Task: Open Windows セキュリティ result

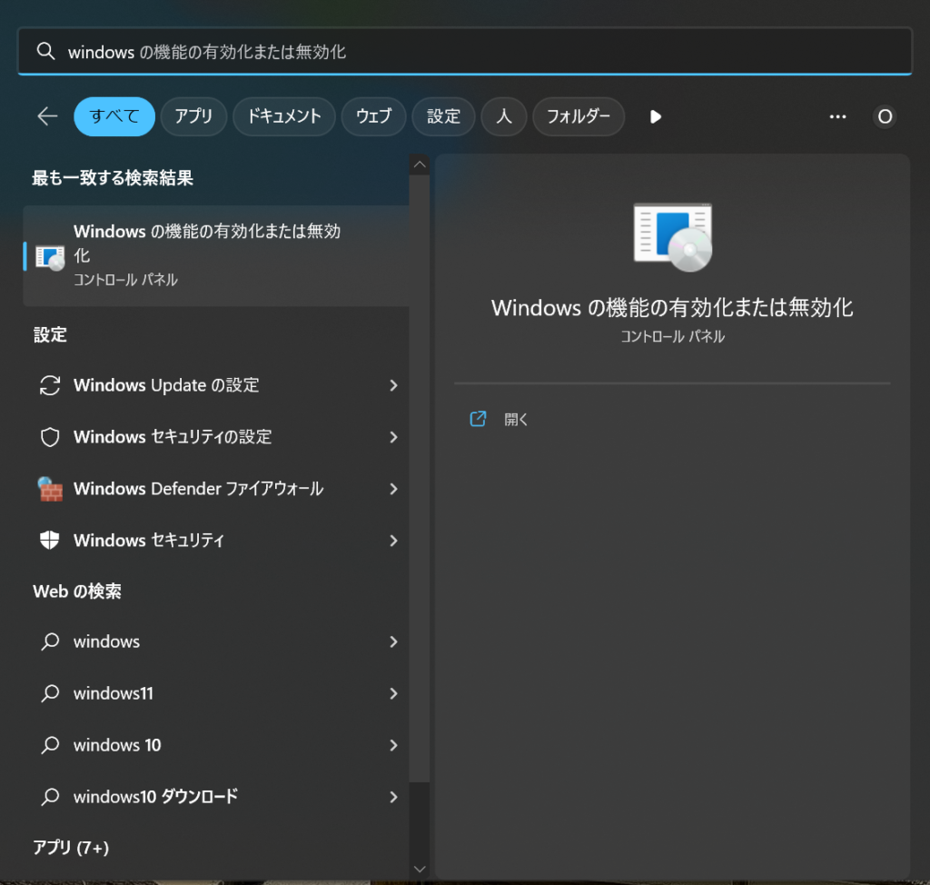Action: pos(216,540)
